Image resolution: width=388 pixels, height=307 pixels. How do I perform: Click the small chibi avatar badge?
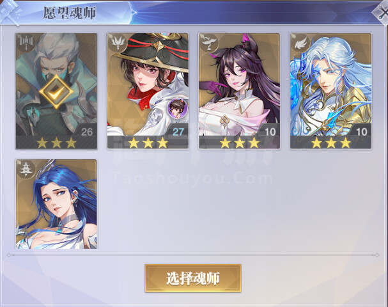178,108
